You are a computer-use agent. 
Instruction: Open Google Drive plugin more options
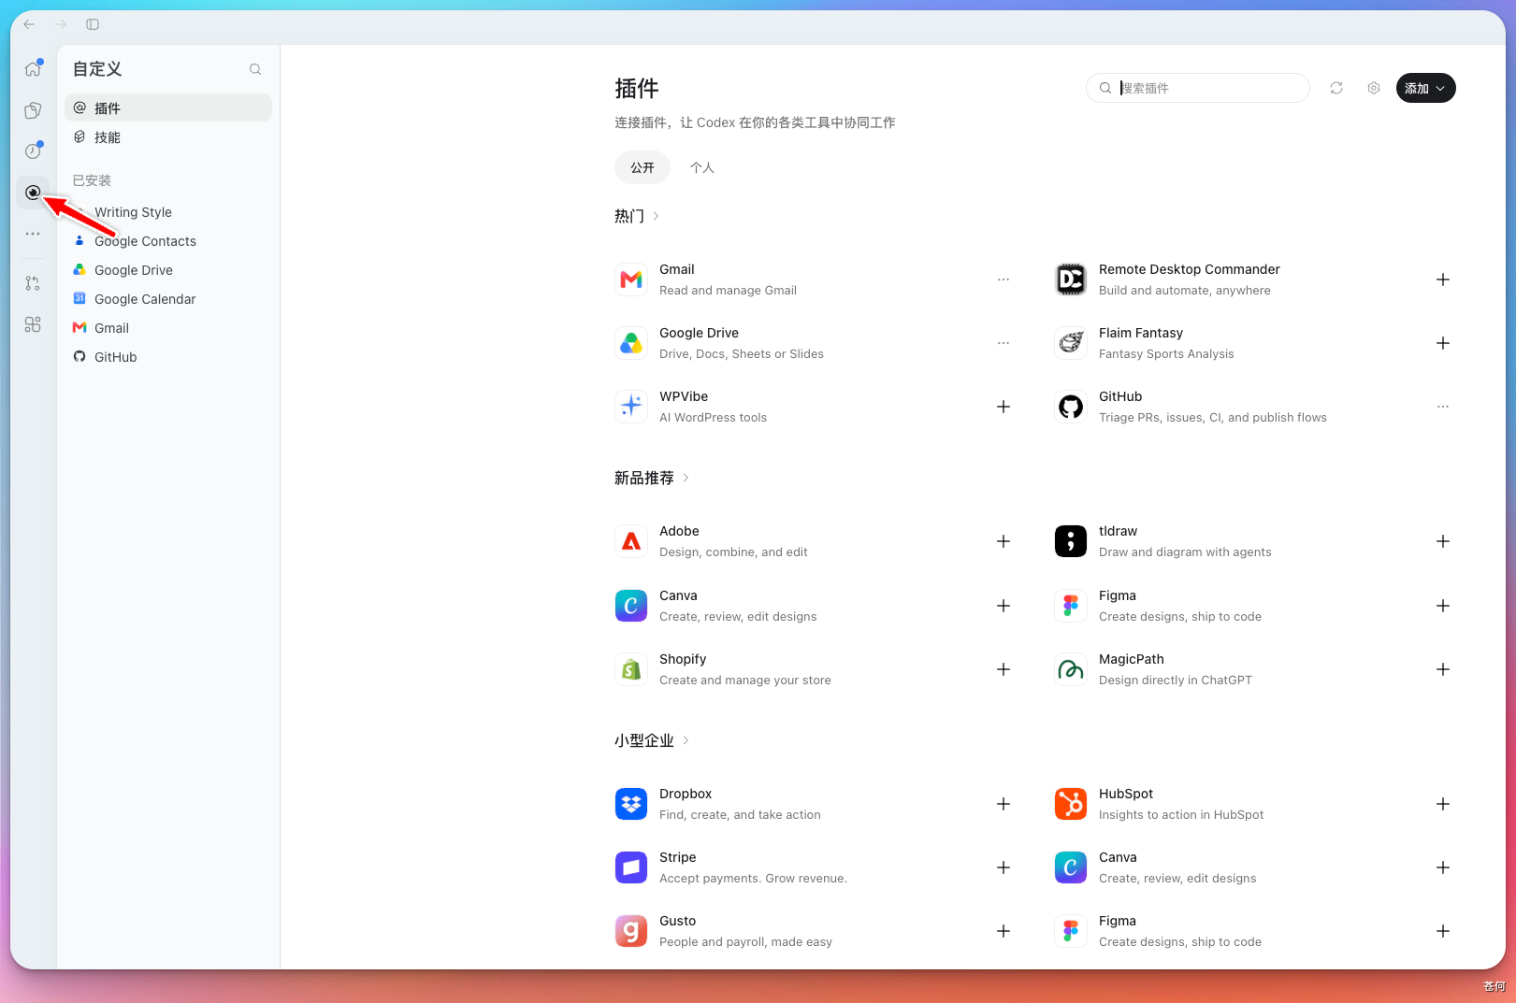pos(1003,343)
